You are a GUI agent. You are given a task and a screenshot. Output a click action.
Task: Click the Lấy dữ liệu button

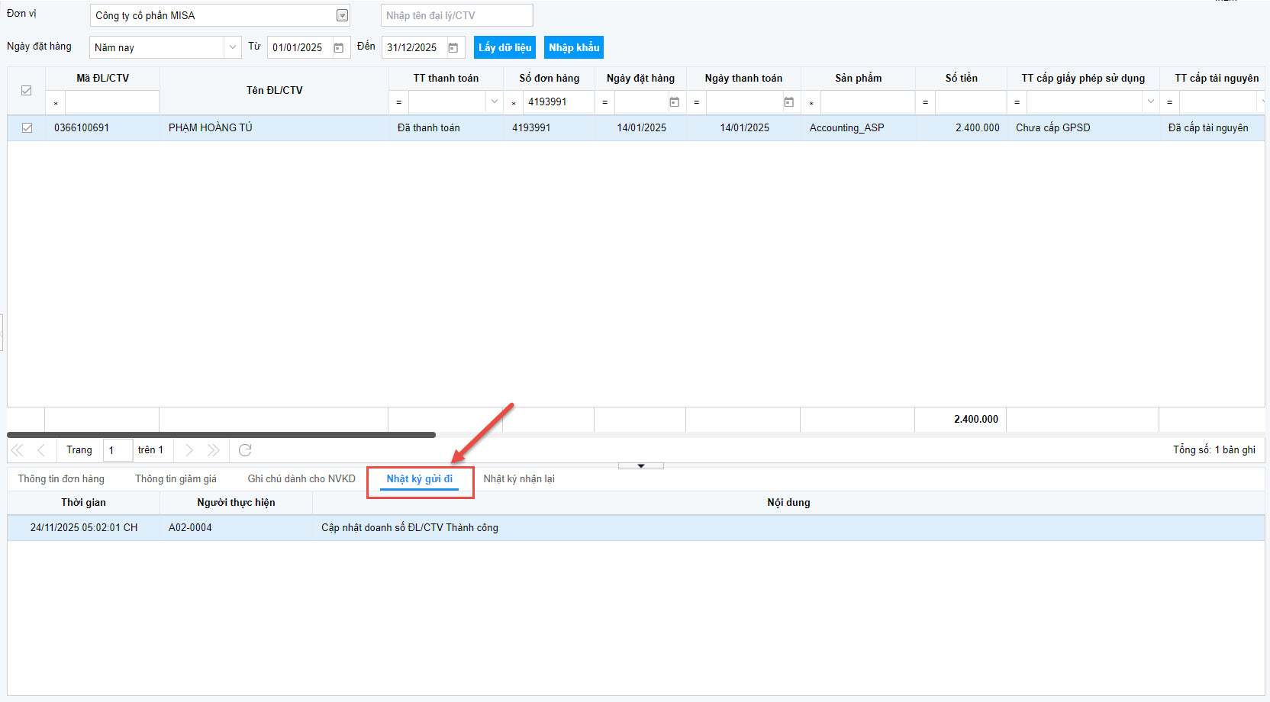click(504, 47)
